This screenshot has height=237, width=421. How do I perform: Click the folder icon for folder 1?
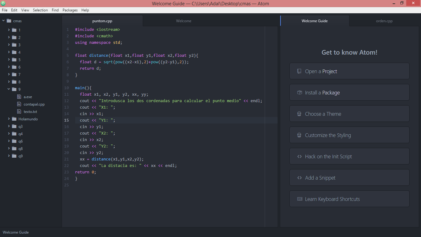14,30
